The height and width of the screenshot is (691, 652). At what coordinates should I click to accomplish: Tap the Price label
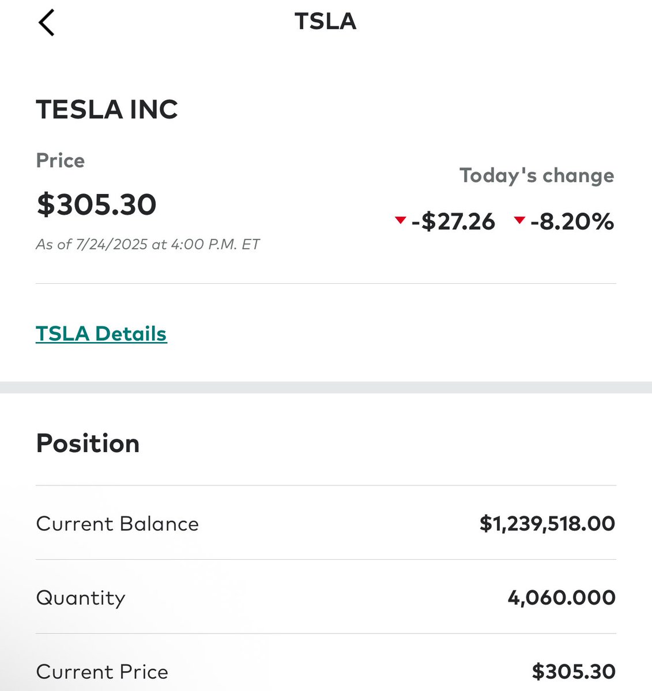click(61, 160)
